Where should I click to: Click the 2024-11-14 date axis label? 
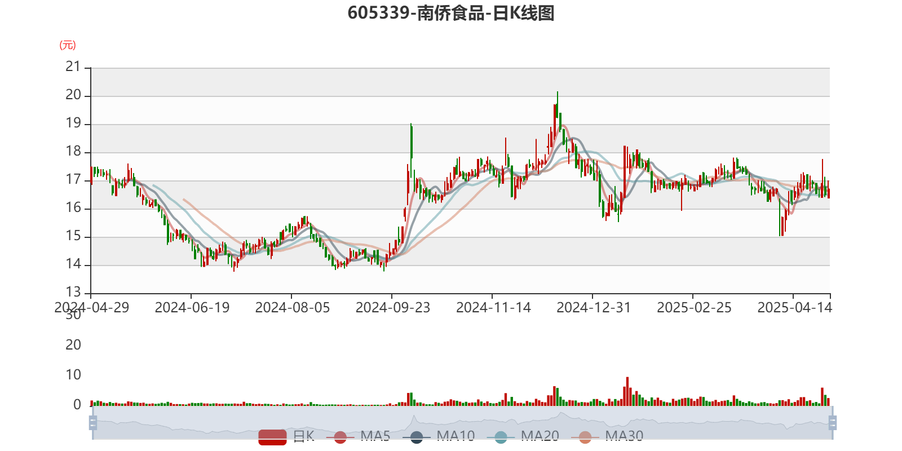(493, 308)
